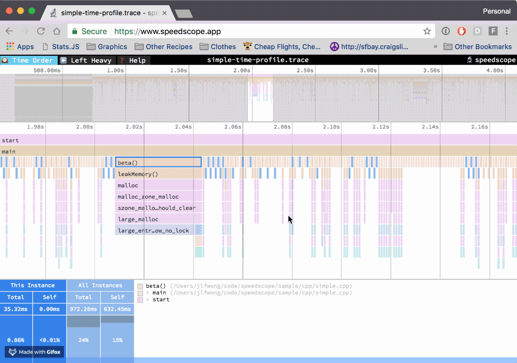
Task: Open the Clothes bookmarks folder
Action: [218, 47]
